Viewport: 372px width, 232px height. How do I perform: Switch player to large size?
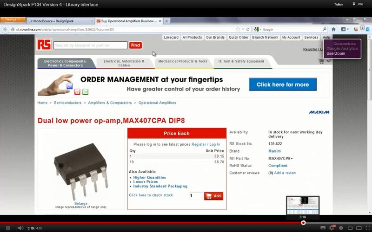point(359,228)
